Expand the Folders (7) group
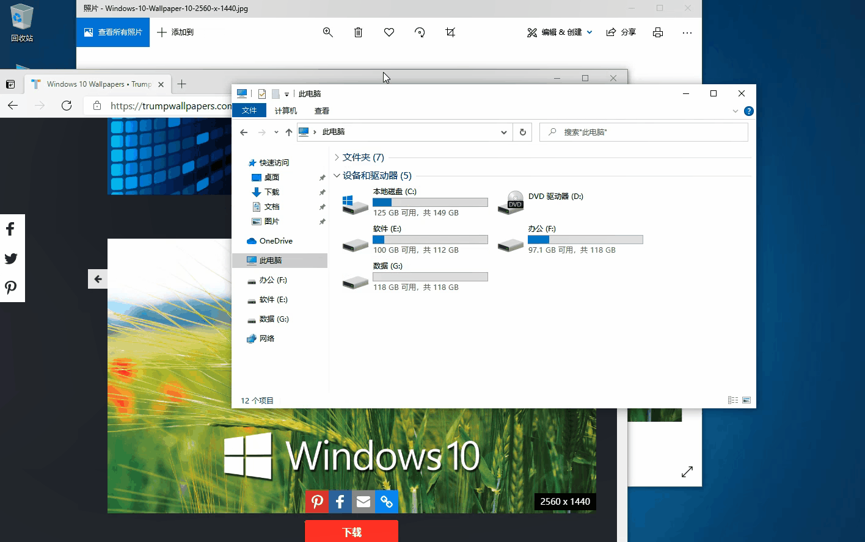The height and width of the screenshot is (542, 865). coord(337,157)
